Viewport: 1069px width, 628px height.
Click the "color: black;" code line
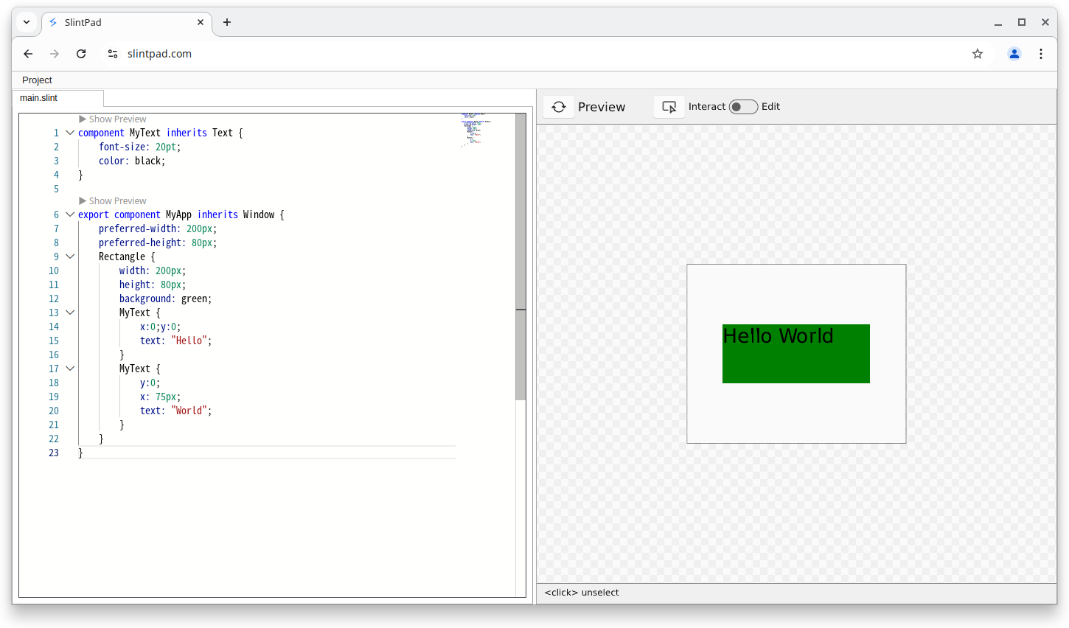coord(132,161)
